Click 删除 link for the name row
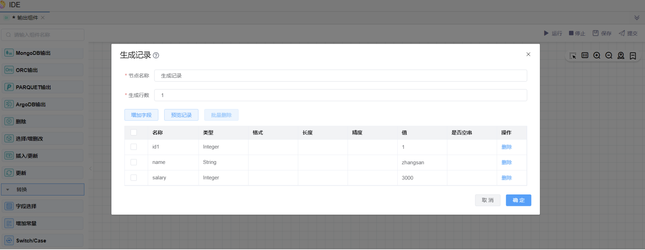Screen dimensions: 645x250 pos(506,162)
